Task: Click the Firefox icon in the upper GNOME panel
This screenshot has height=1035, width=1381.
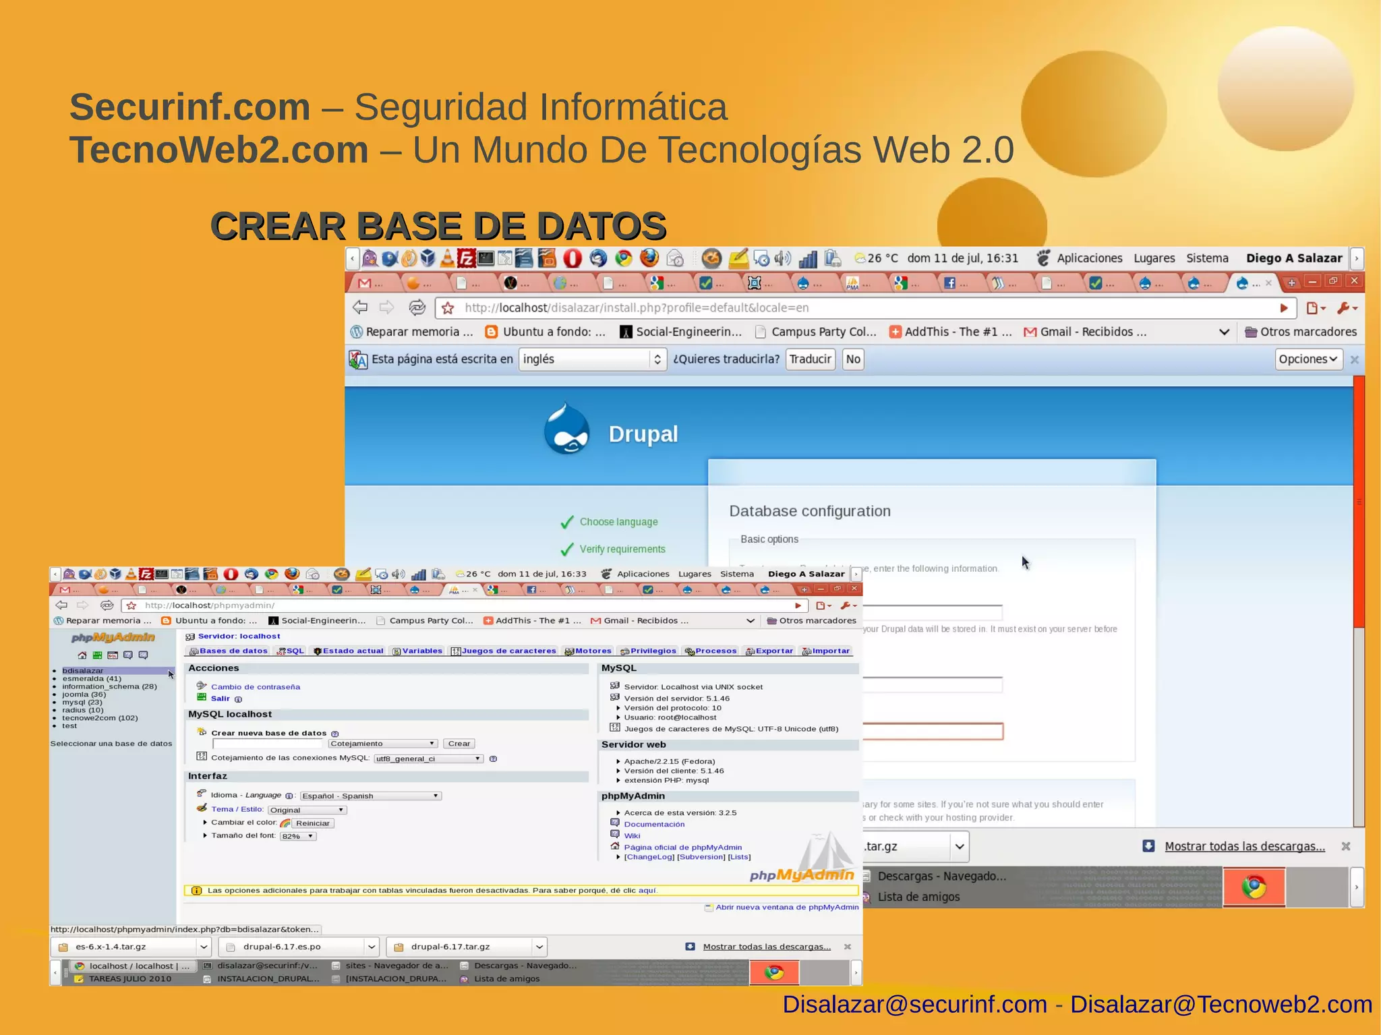Action: pyautogui.click(x=649, y=258)
